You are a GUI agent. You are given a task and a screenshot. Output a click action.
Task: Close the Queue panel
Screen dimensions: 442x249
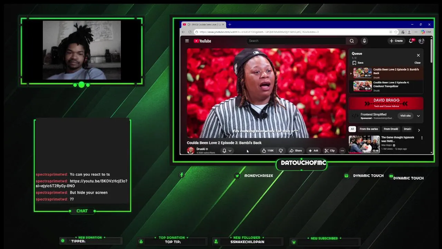(418, 55)
